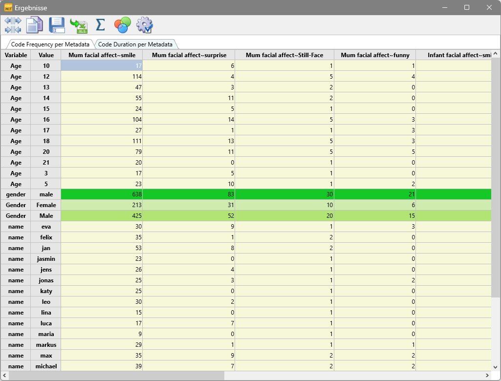The width and height of the screenshot is (501, 381).
Task: Select smile value 39 for name michael
Action: coord(102,366)
